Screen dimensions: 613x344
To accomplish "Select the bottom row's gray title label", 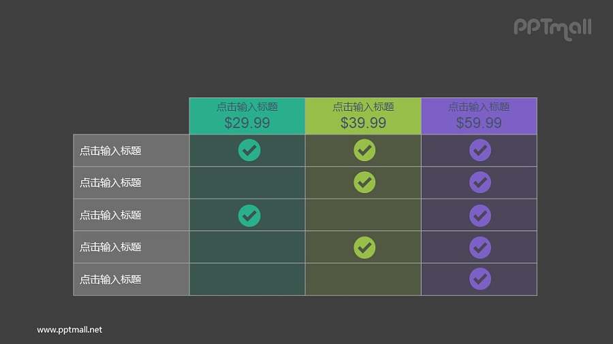I will point(110,279).
